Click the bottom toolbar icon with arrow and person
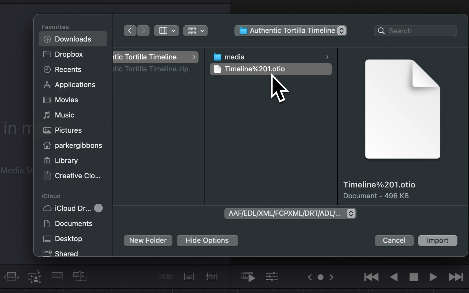 pyautogui.click(x=34, y=277)
